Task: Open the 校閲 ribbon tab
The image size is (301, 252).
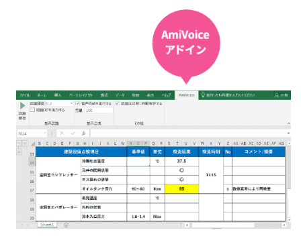Action: click(x=135, y=95)
